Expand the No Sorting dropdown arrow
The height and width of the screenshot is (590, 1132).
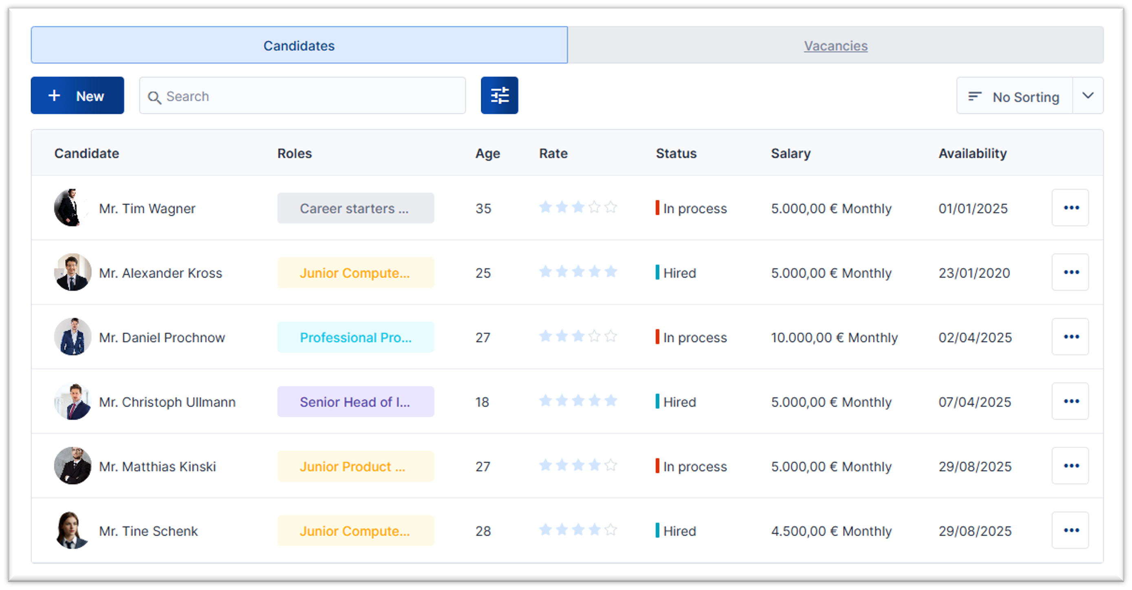tap(1087, 95)
